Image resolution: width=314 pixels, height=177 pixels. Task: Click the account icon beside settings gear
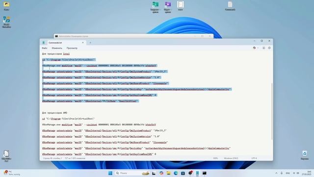click(264, 48)
